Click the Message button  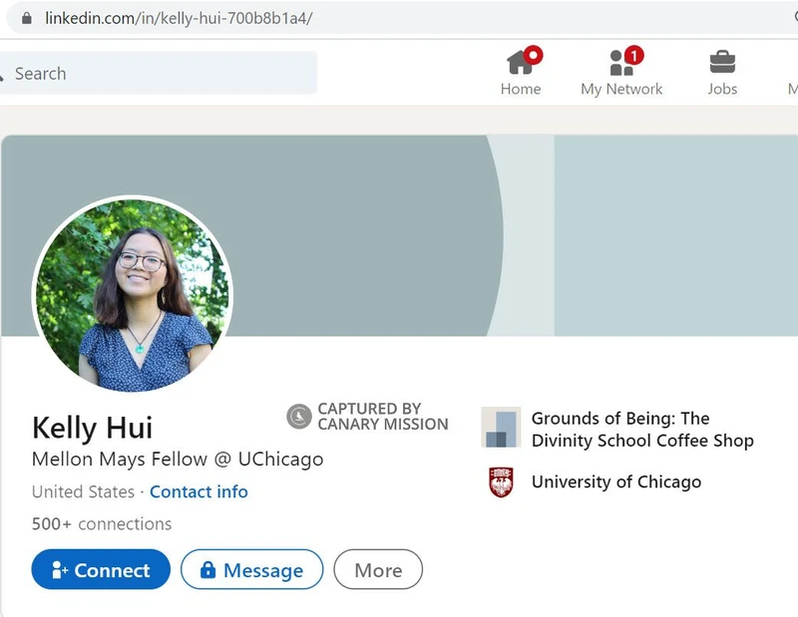[252, 569]
